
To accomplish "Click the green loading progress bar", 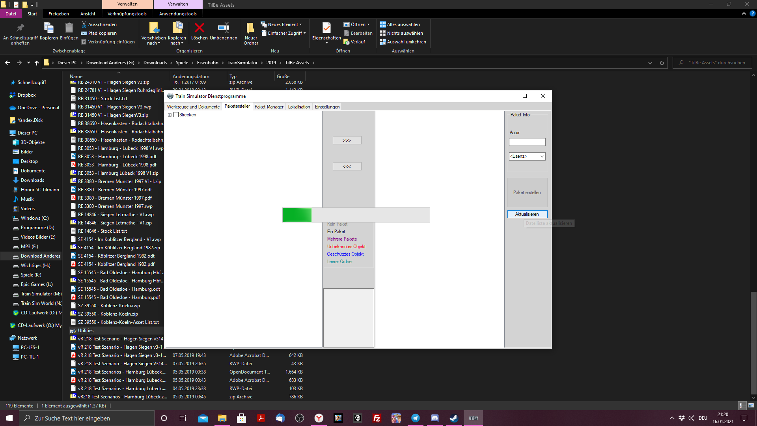I will coord(356,215).
